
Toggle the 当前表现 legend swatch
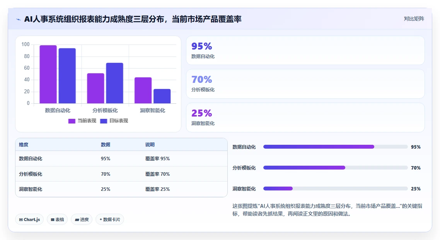[72, 121]
